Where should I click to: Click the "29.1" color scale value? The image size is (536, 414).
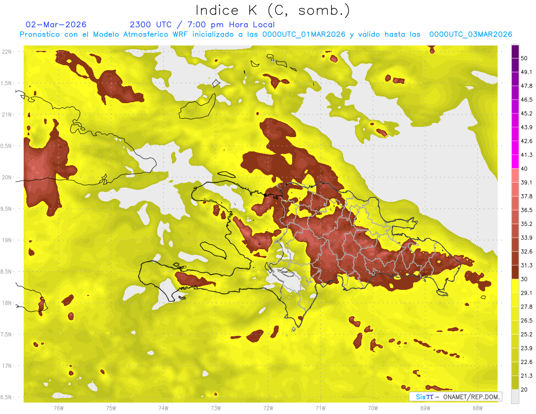pos(527,293)
